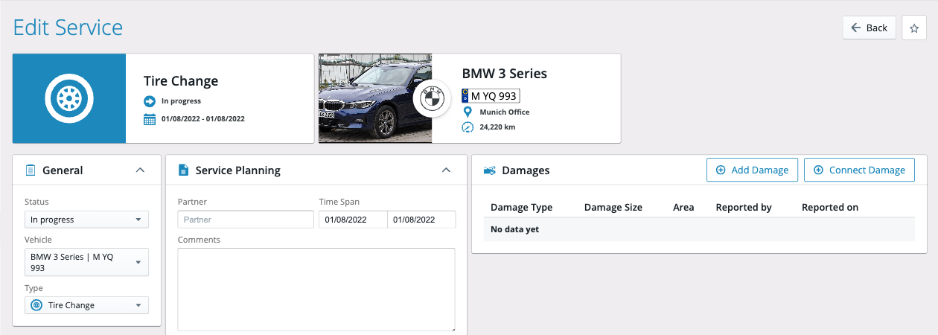938x335 pixels.
Task: Click the No data yet row
Action: click(x=699, y=229)
